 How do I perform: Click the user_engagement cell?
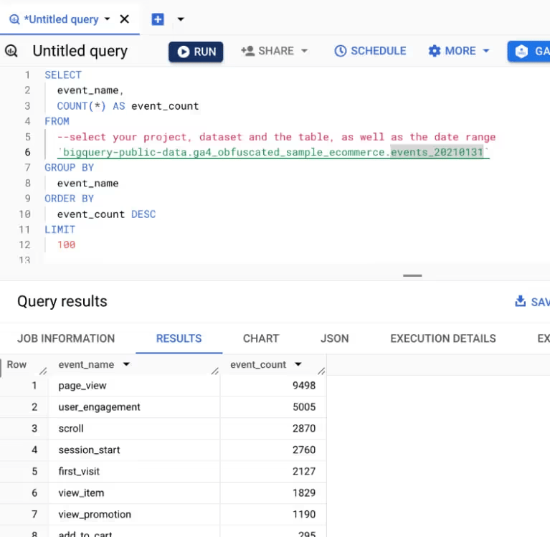click(135, 407)
